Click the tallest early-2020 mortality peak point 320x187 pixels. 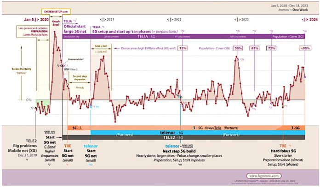pos(55,32)
